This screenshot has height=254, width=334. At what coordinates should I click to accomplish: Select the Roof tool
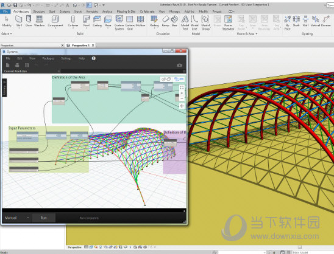tap(87, 21)
